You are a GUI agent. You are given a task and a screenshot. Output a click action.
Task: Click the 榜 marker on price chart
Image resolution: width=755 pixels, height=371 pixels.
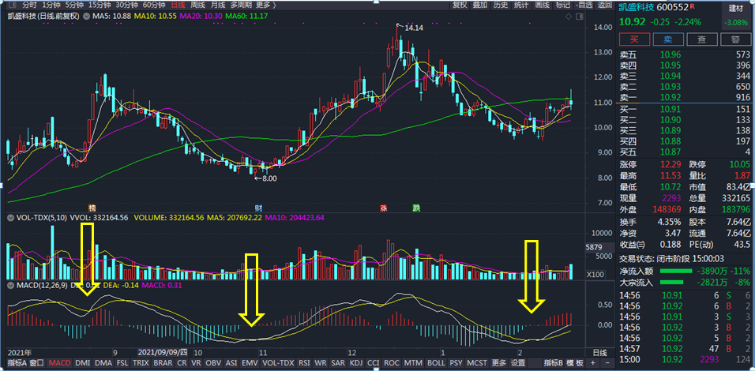[x=92, y=208]
